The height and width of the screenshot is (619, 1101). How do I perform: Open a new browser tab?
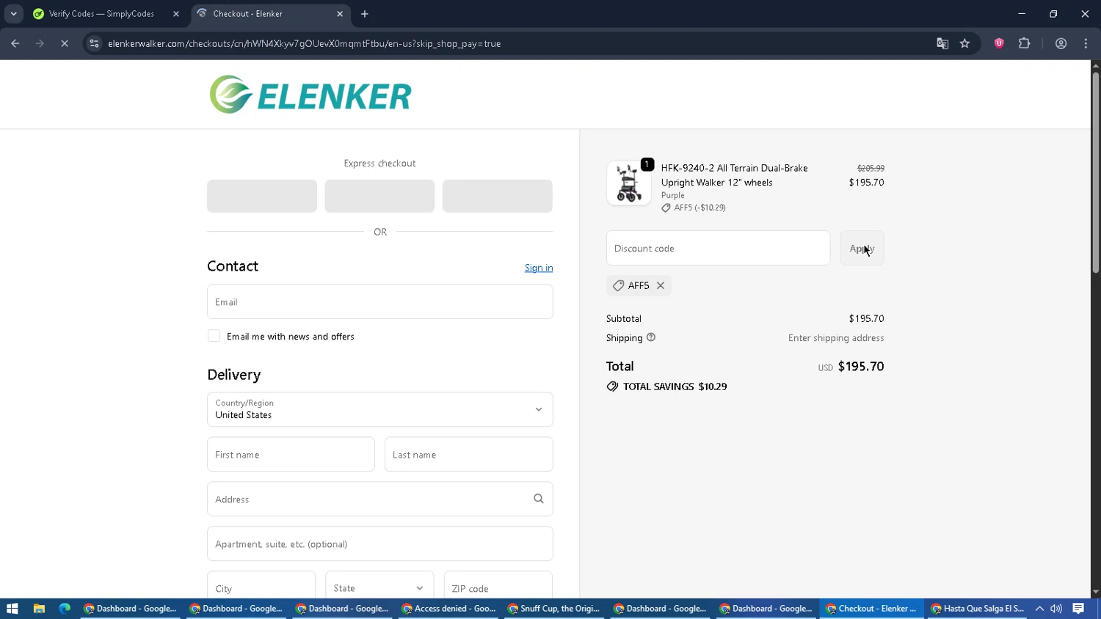pos(365,13)
